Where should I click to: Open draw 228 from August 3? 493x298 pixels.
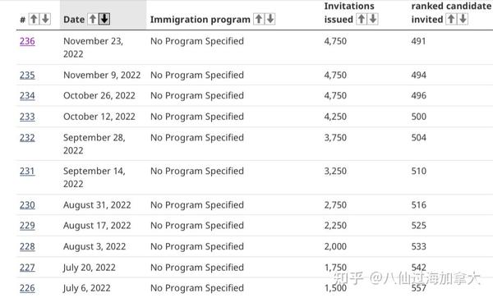27,246
